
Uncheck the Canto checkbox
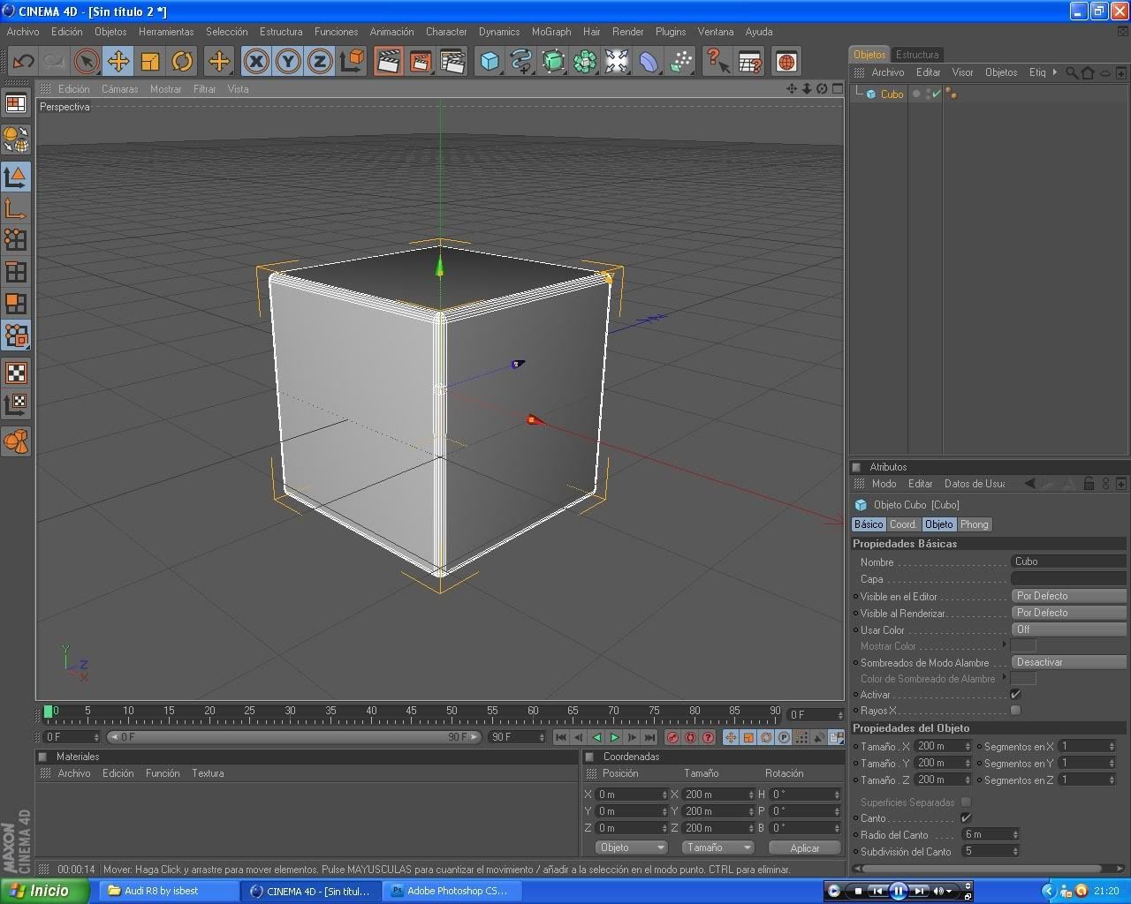[x=966, y=818]
